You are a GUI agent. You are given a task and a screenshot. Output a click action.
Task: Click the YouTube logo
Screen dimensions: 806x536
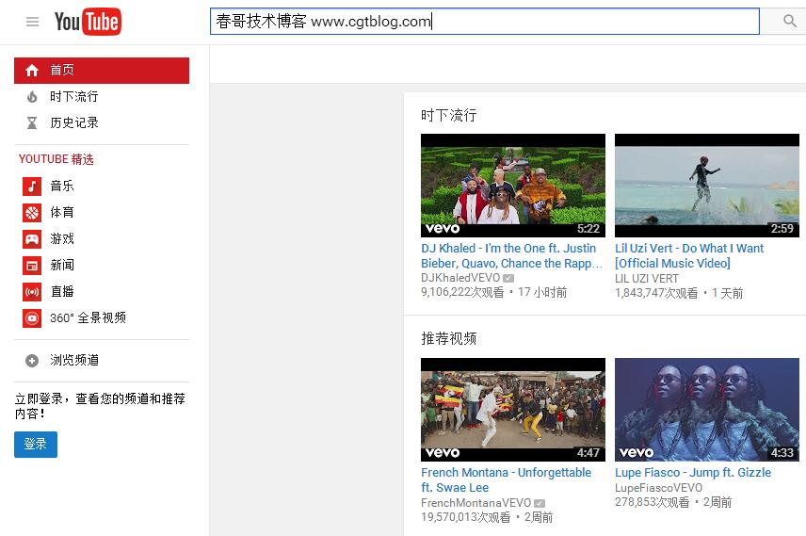(88, 22)
